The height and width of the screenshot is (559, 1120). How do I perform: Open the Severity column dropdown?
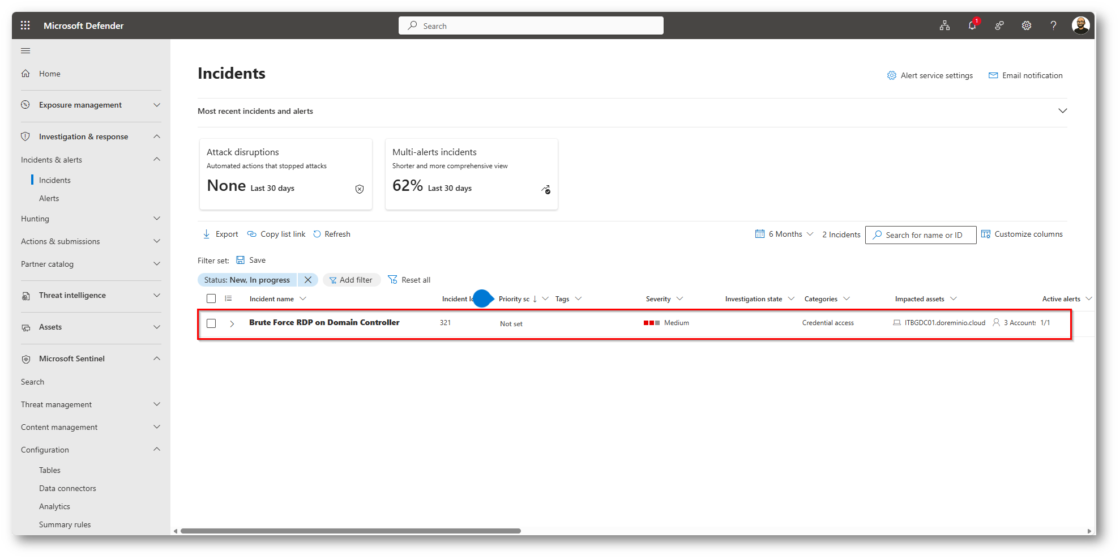point(679,298)
